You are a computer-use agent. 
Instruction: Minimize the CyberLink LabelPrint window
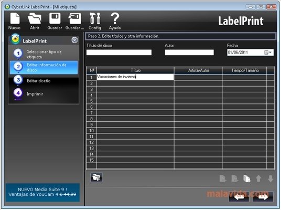point(251,7)
